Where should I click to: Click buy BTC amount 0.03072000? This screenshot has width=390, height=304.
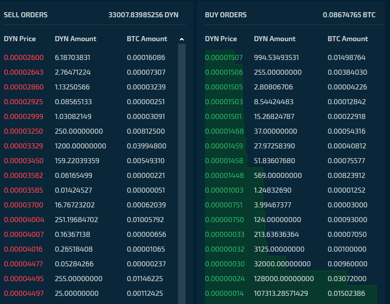coord(347,279)
